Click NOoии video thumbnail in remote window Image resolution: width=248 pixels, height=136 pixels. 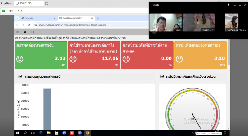point(198,23)
